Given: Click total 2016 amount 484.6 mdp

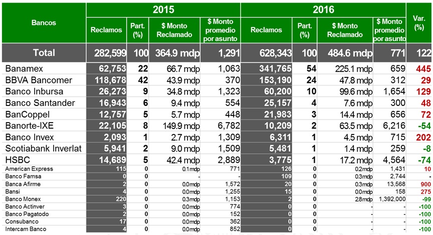Looking at the screenshot, I should click(350, 53).
